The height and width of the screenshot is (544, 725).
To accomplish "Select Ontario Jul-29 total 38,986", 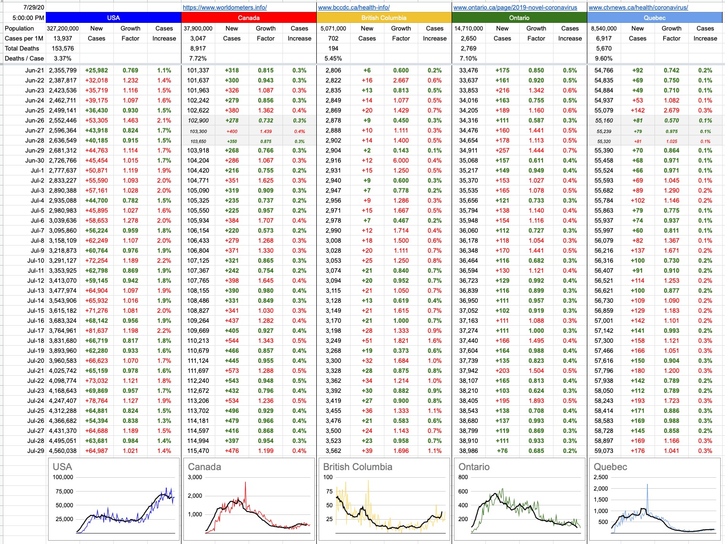I will pos(469,451).
